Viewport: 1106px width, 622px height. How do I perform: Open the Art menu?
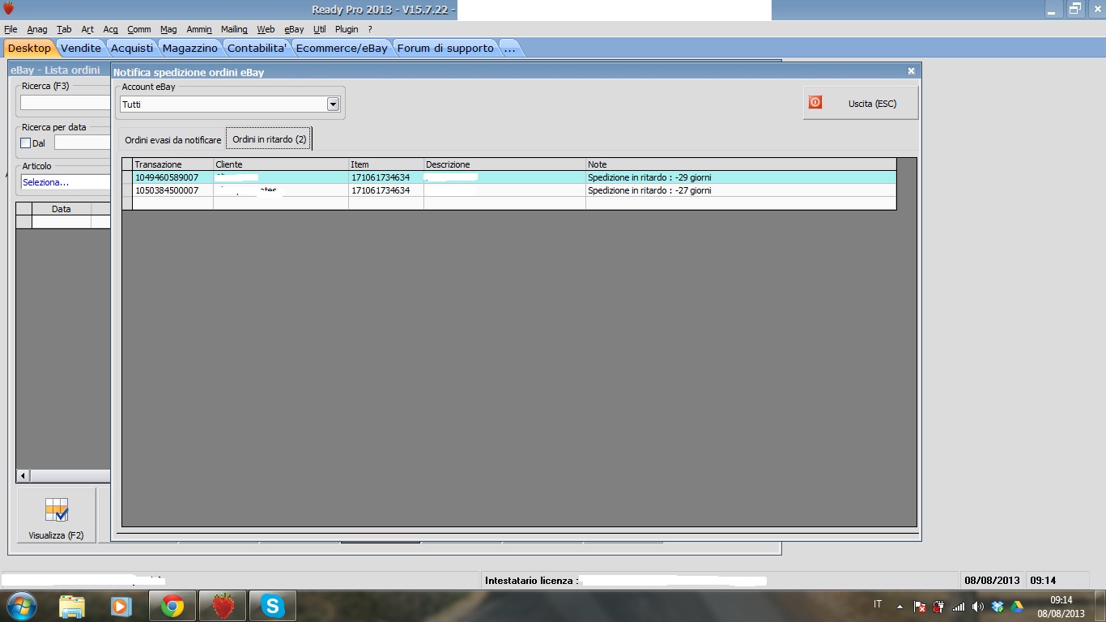coord(87,29)
